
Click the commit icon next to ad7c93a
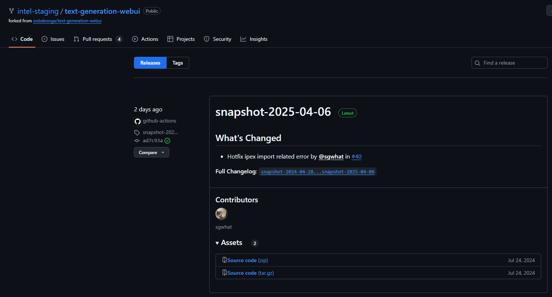(x=137, y=141)
